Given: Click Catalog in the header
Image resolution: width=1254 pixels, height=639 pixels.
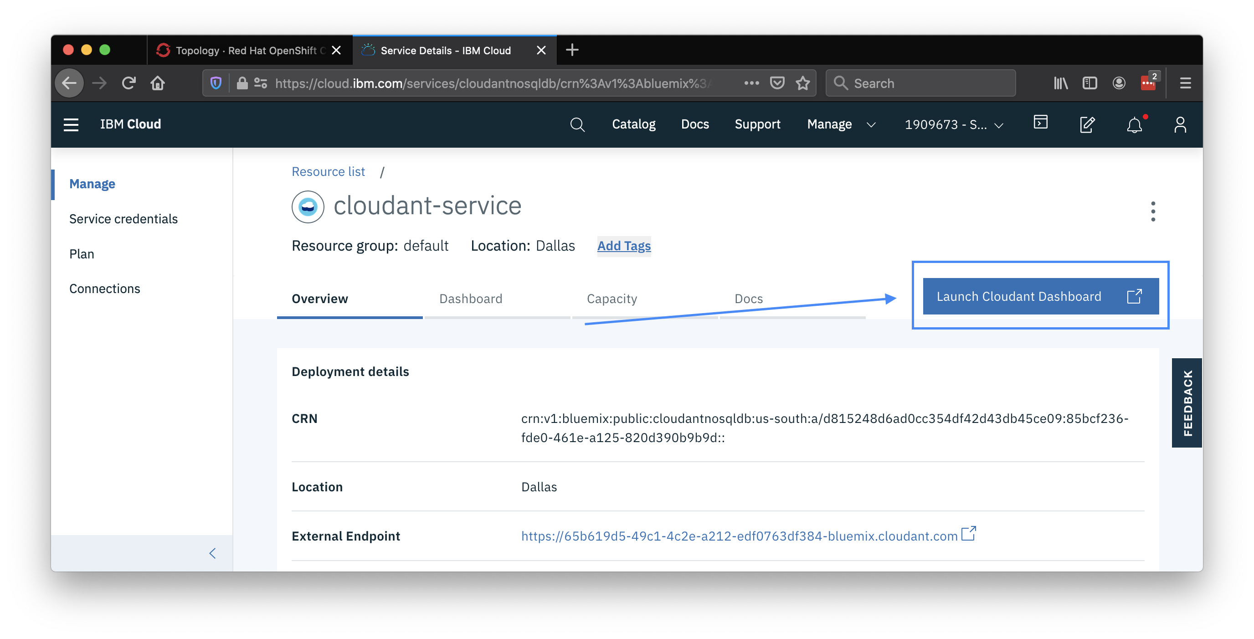Looking at the screenshot, I should (633, 125).
